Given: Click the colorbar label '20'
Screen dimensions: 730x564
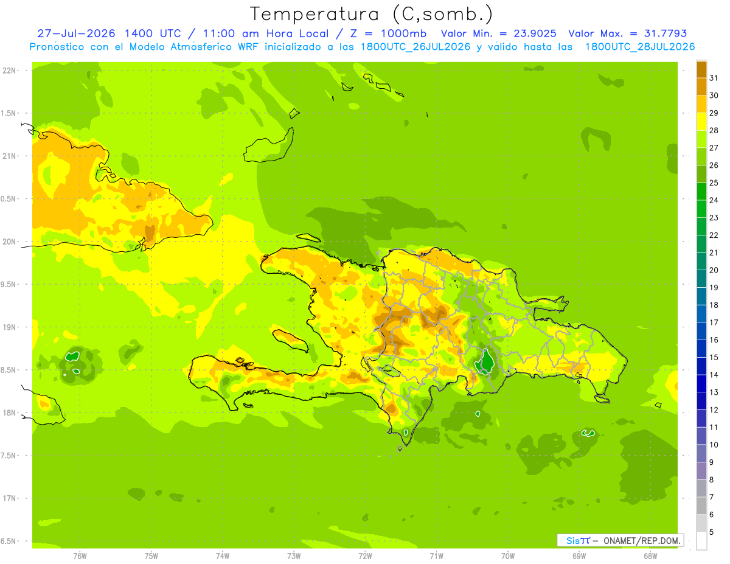Looking at the screenshot, I should (714, 271).
